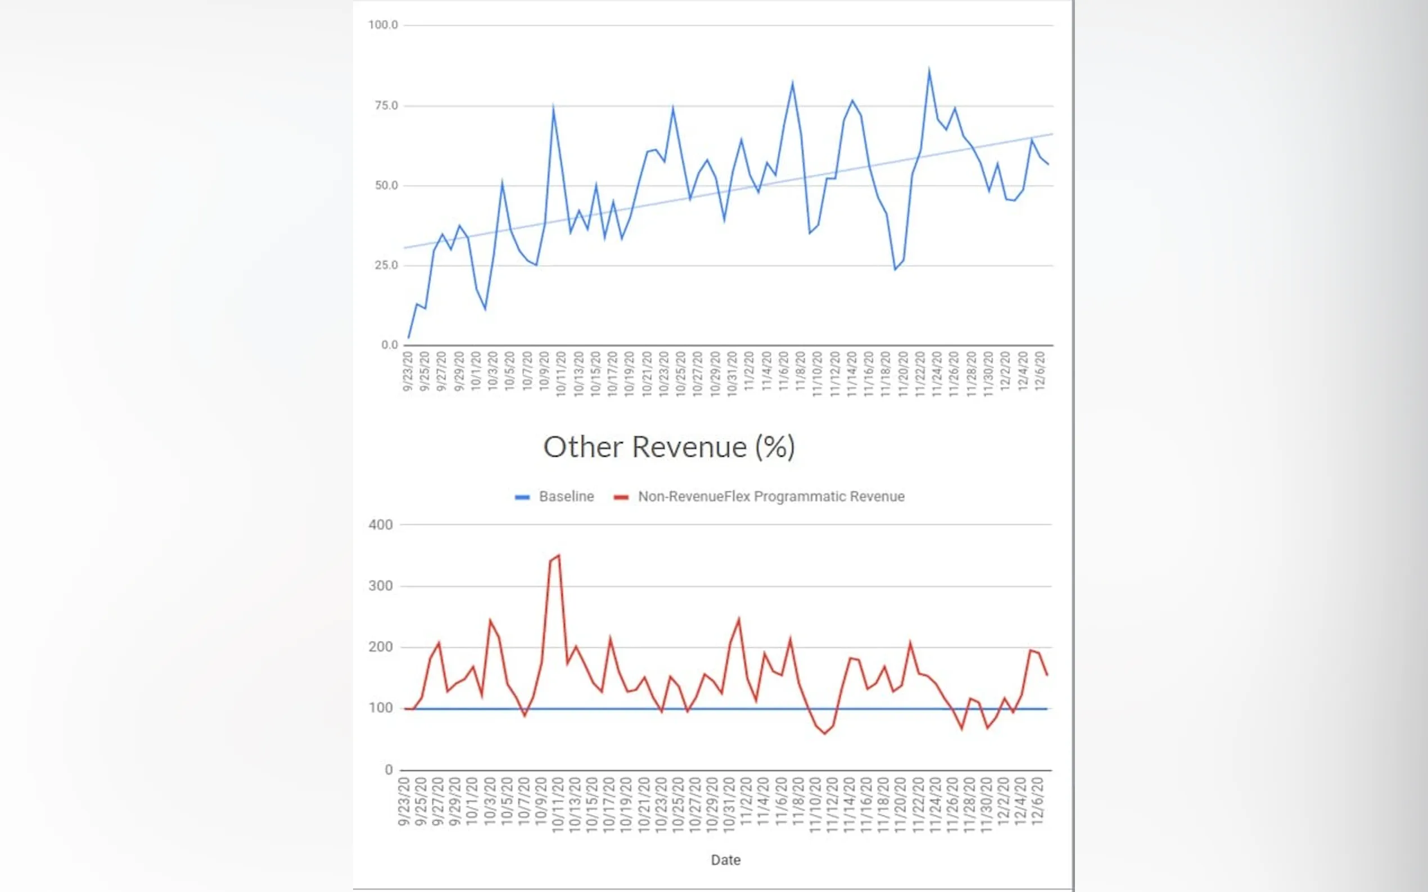Click the 300 y-axis label
This screenshot has height=892, width=1428.
tap(380, 586)
